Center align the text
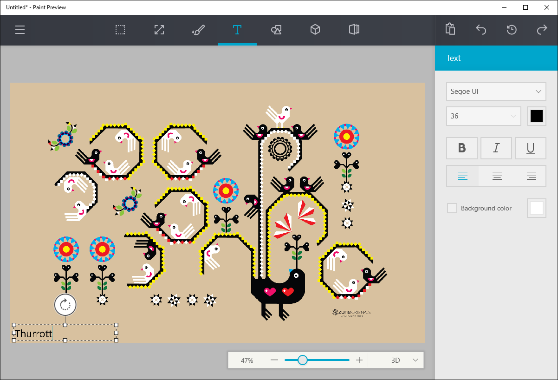The image size is (558, 380). 497,176
